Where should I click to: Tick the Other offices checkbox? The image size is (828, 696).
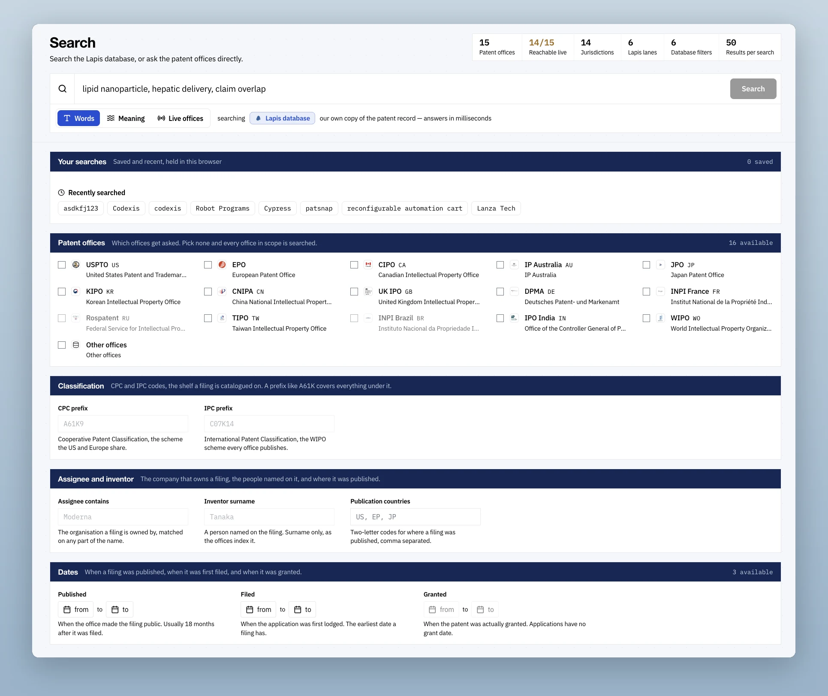[x=62, y=345]
